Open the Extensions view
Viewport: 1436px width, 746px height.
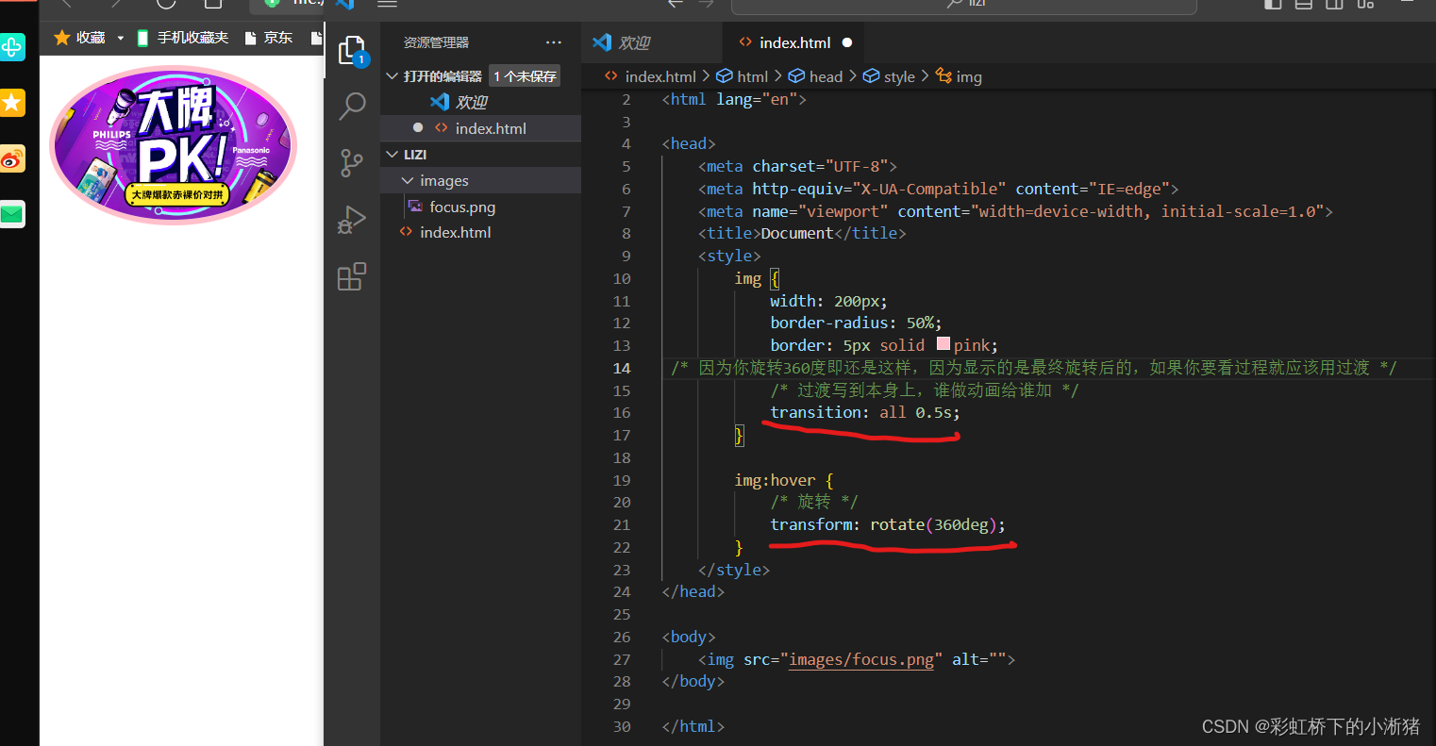(x=351, y=276)
